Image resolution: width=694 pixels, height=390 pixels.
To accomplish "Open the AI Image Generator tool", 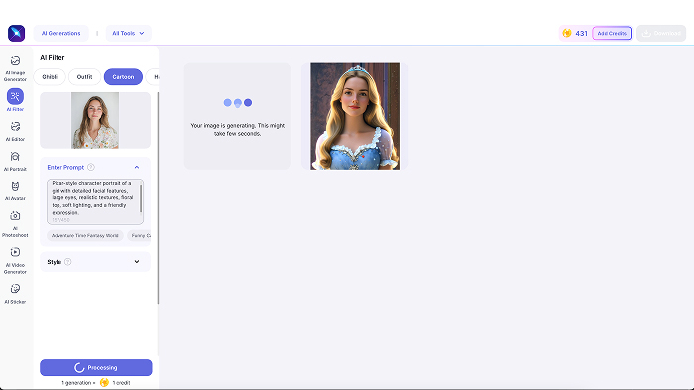I will (x=15, y=68).
